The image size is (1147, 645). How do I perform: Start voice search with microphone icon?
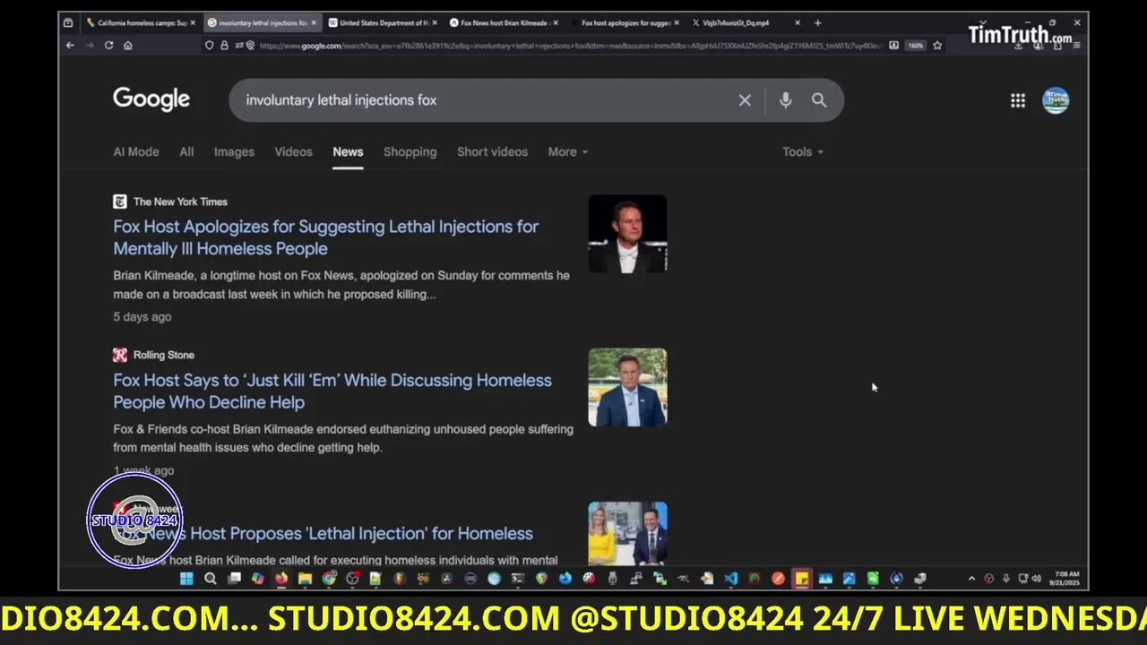[785, 100]
